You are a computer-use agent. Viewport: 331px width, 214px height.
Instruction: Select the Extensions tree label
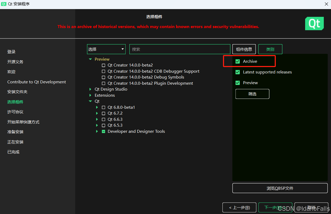click(x=105, y=95)
